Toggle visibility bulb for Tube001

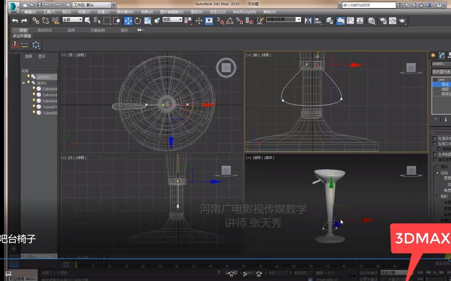[34, 107]
